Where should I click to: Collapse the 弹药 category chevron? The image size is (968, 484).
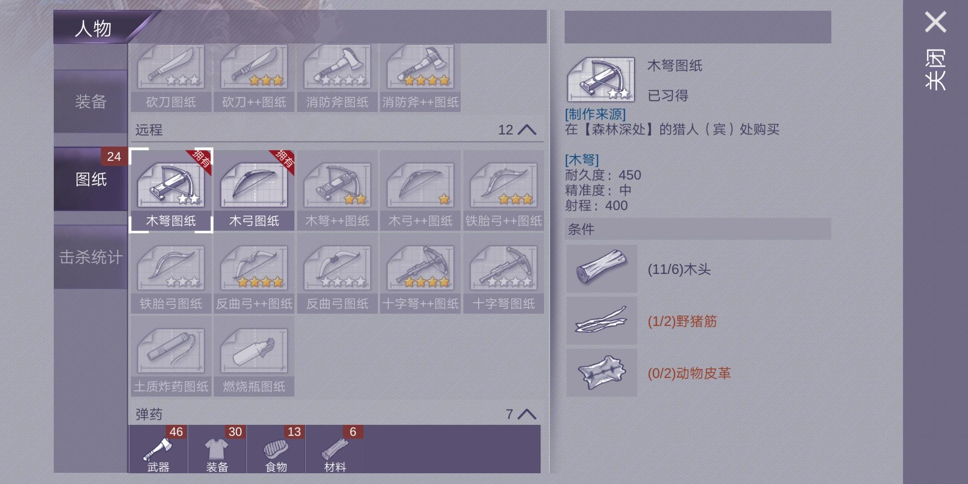click(x=527, y=414)
